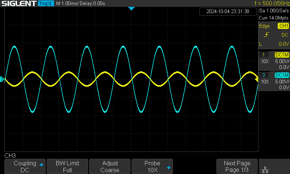The height and width of the screenshot is (174, 290).
Task: Click the channel 3 ground level marker
Action: [x=2, y=79]
